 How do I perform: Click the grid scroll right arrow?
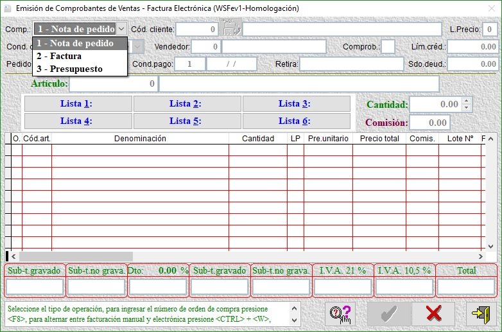pos(481,256)
